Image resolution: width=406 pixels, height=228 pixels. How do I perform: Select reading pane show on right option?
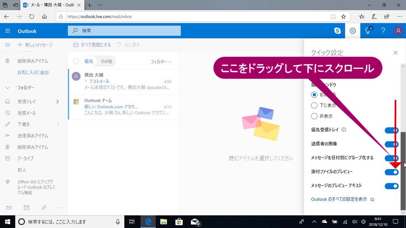tap(314, 94)
